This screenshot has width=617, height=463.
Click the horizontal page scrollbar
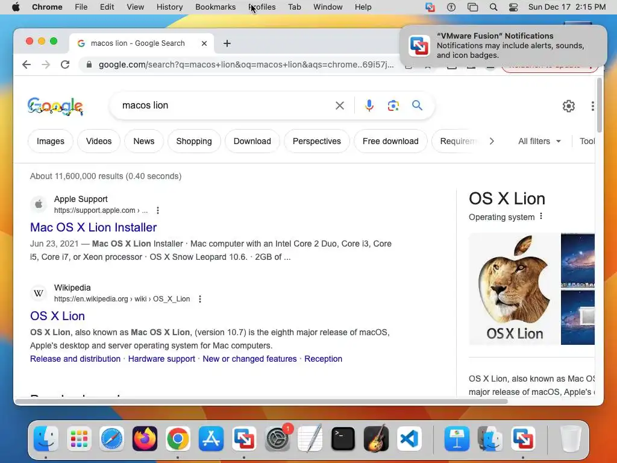(262, 402)
